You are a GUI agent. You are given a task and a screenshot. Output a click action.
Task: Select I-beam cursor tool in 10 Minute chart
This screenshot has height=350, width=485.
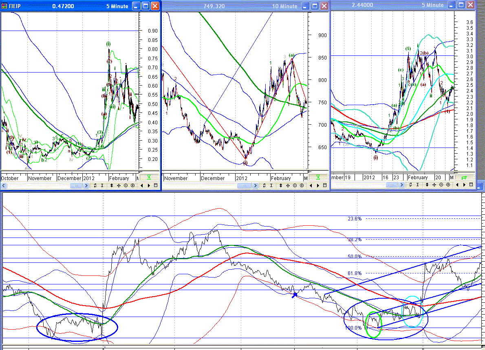pos(271,185)
